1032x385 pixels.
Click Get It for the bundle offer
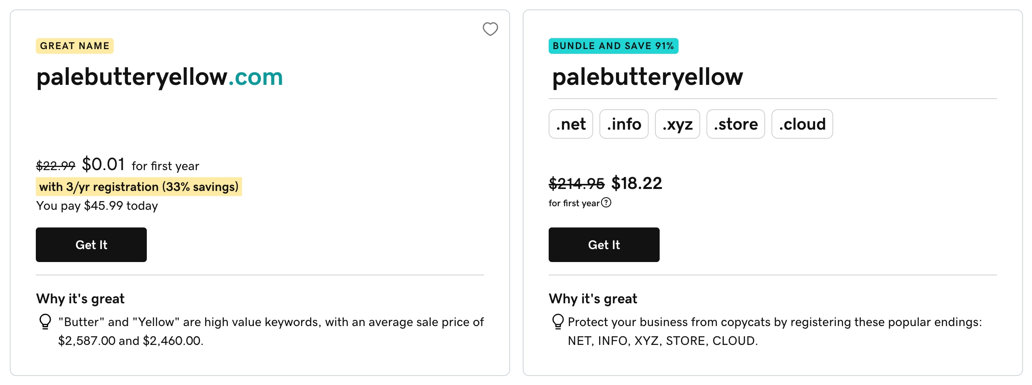pos(604,245)
